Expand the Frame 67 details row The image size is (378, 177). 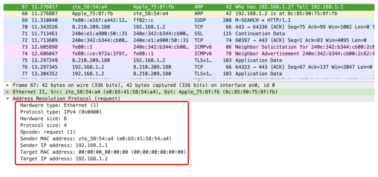pyautogui.click(x=8, y=85)
